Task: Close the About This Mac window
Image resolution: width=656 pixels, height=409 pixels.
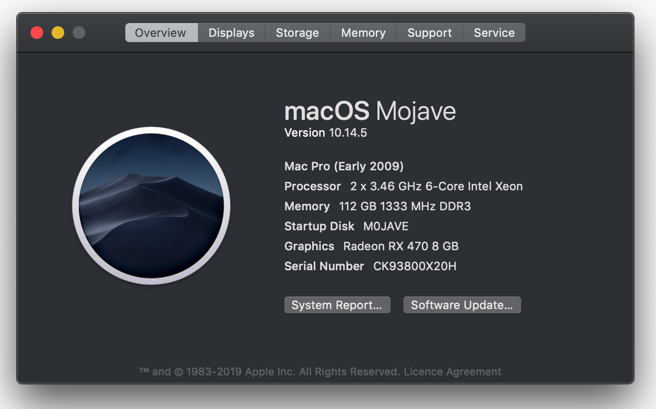Action: (37, 33)
